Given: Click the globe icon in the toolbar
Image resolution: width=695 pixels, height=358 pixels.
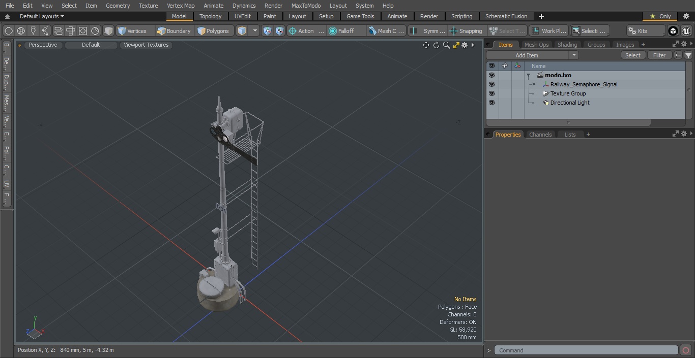Looking at the screenshot, I should tap(21, 31).
